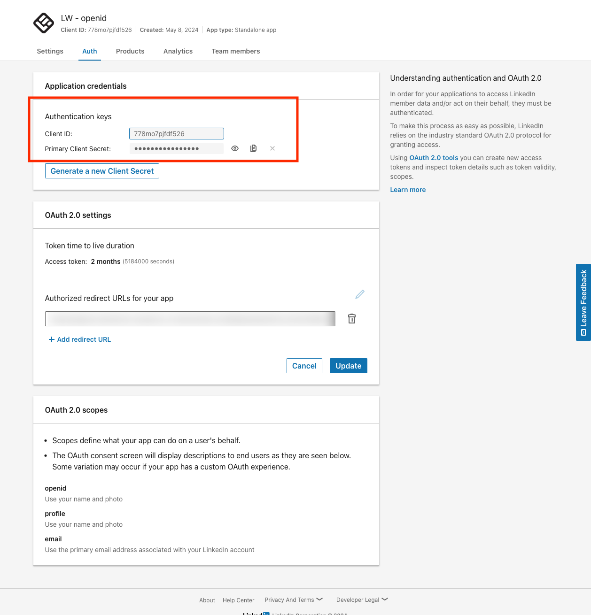Expand the Privacy And Terms dropdown
The height and width of the screenshot is (615, 591).
pyautogui.click(x=294, y=600)
